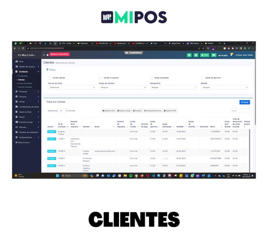The image size is (268, 238).
Task: Open Visual Studio Code from the taskbar
Action: coord(153,176)
